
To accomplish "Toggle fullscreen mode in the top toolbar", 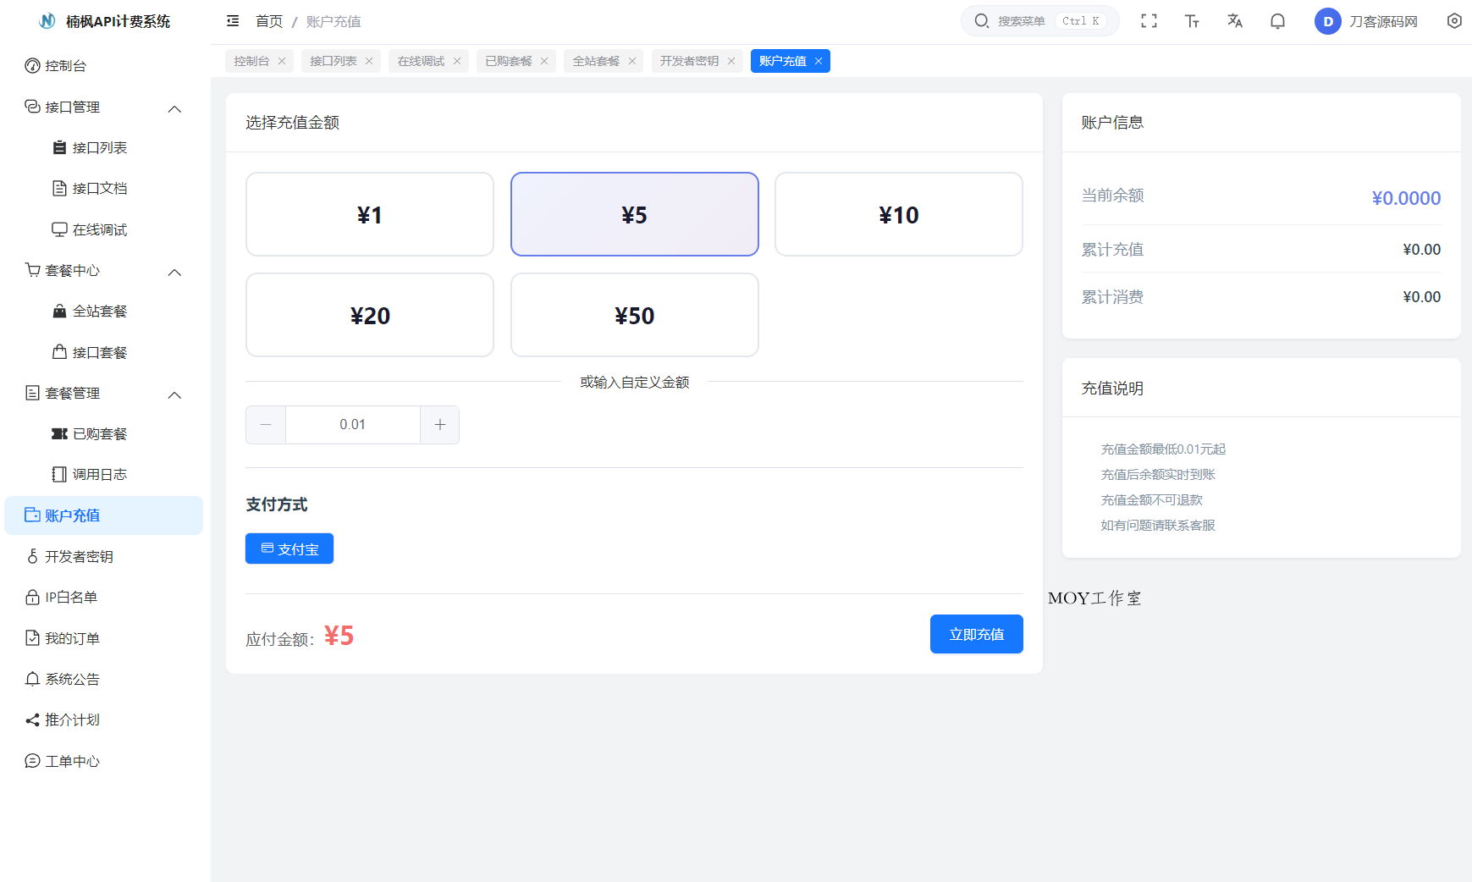I will coord(1149,21).
